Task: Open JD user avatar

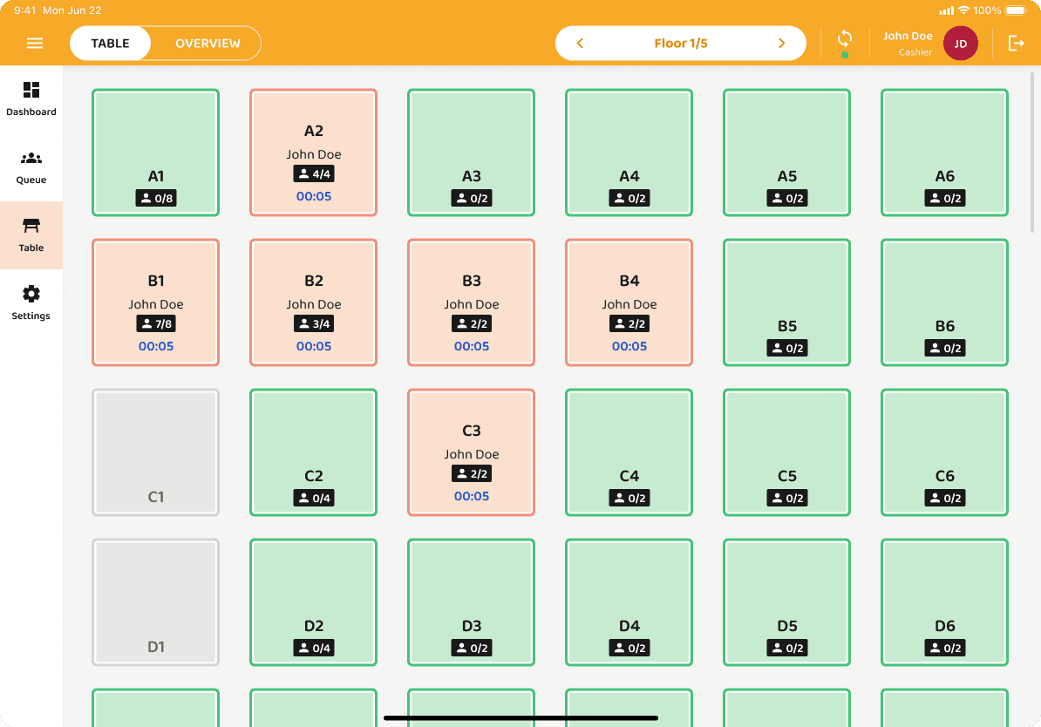Action: (960, 44)
